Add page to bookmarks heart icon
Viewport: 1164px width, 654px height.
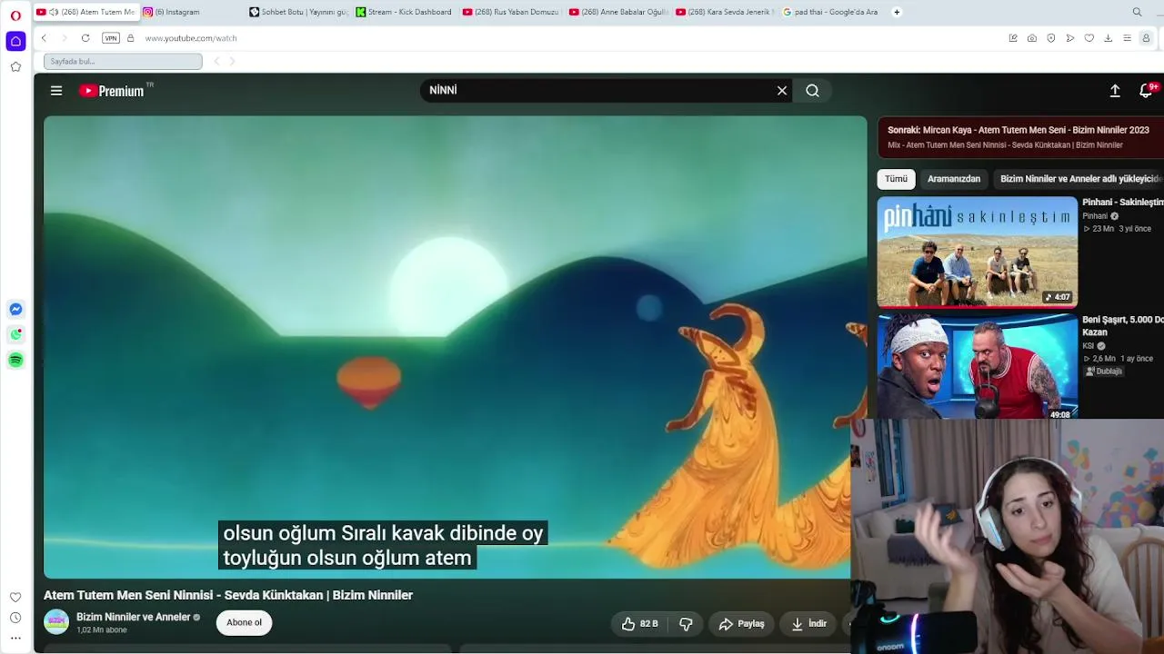[x=1089, y=38]
